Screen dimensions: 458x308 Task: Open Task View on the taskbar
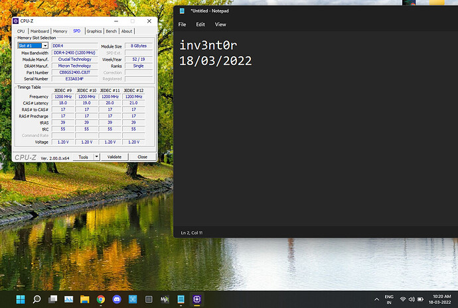(52, 299)
